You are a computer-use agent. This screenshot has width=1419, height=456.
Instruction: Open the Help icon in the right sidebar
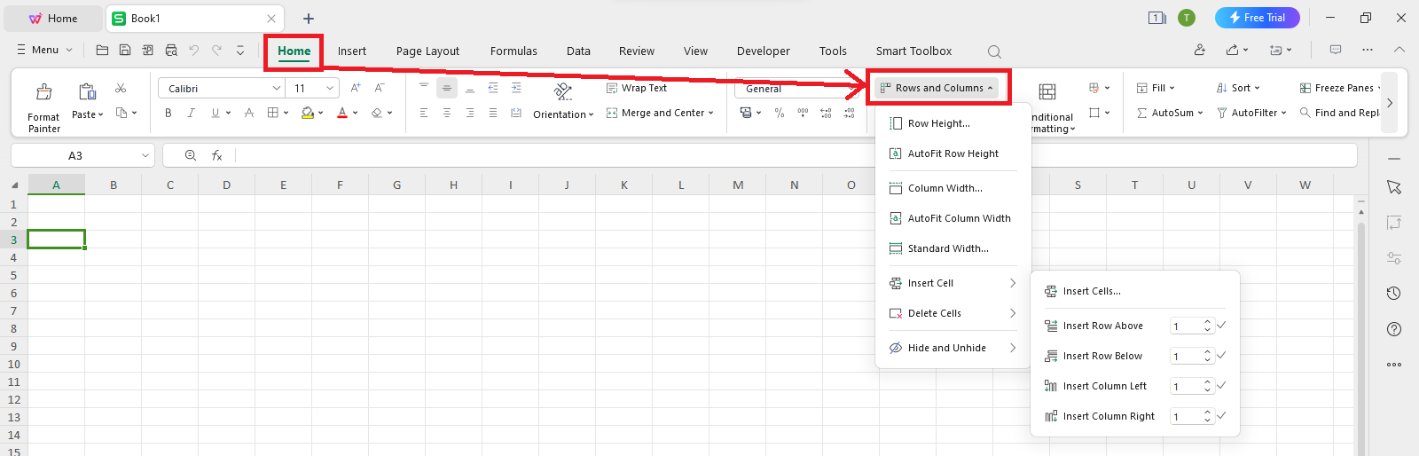point(1394,329)
